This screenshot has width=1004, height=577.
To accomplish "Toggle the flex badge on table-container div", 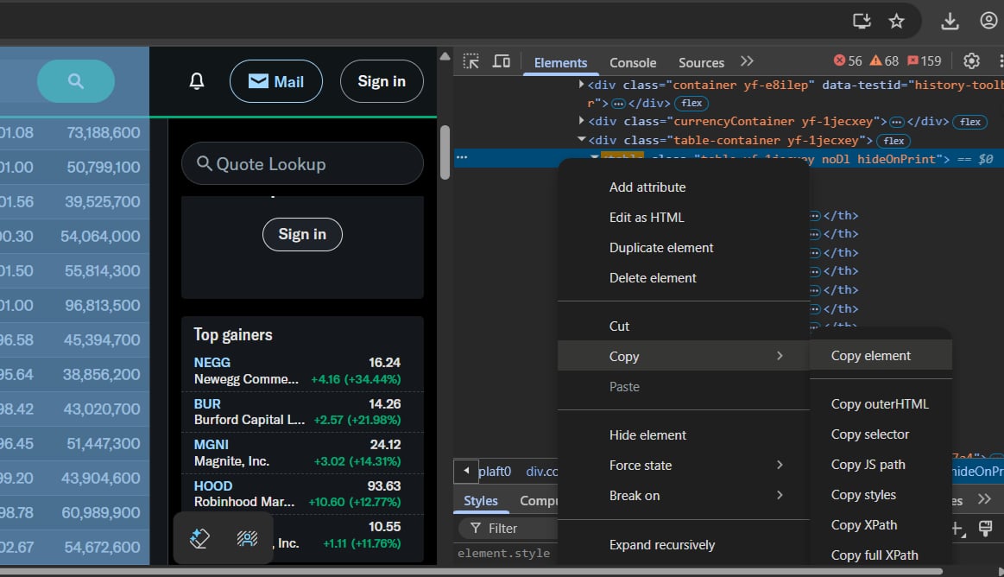I will pos(893,141).
